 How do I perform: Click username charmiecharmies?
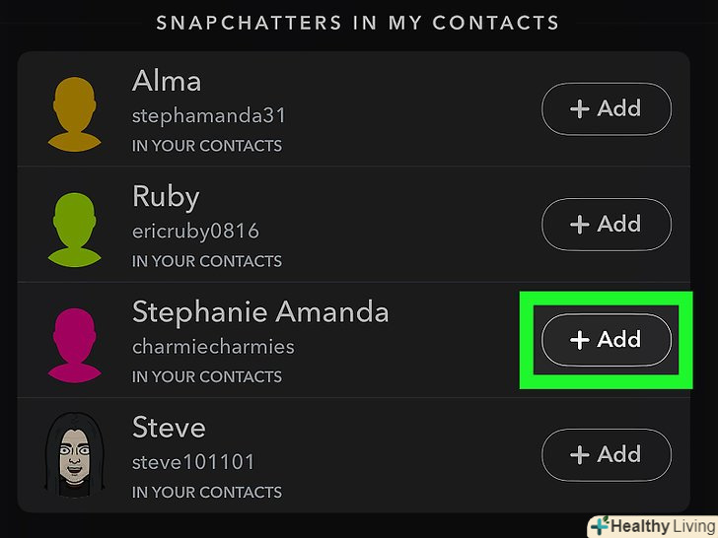tap(213, 347)
